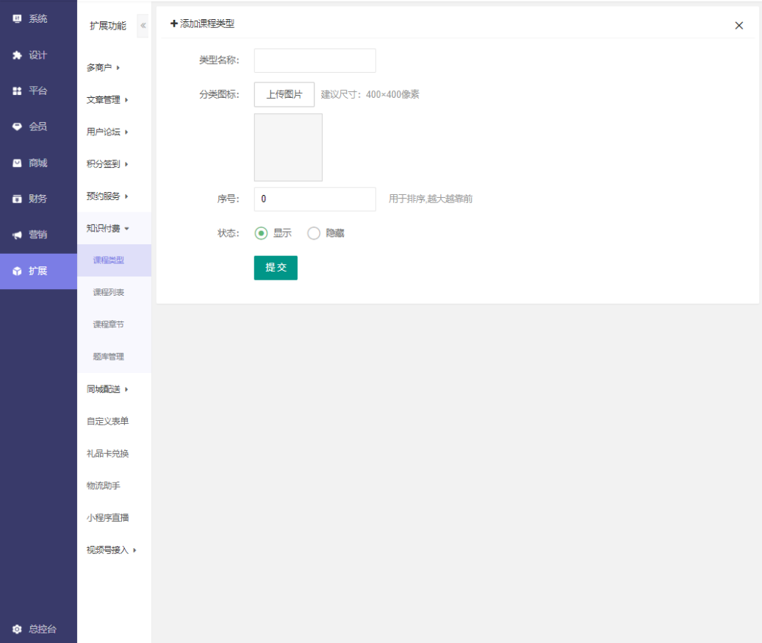This screenshot has width=762, height=643.
Task: Click the 商城 shop bag icon
Action: [x=17, y=163]
